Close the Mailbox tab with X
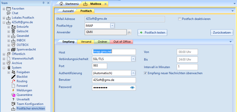 click(105, 4)
